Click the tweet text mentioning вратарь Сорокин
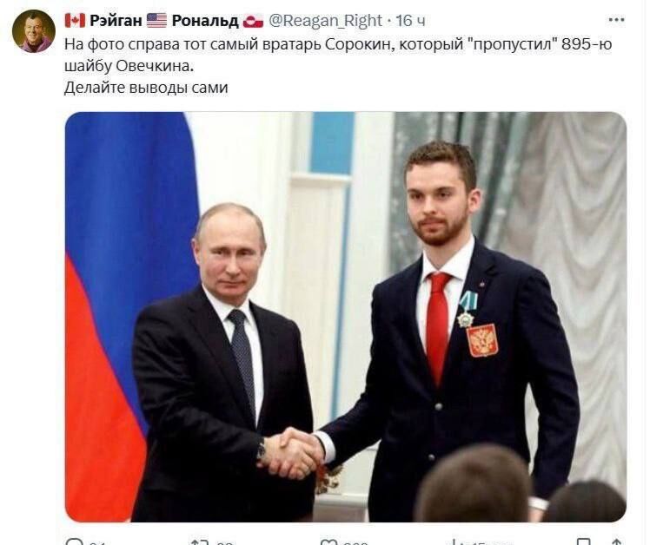The image size is (650, 545). click(x=338, y=44)
